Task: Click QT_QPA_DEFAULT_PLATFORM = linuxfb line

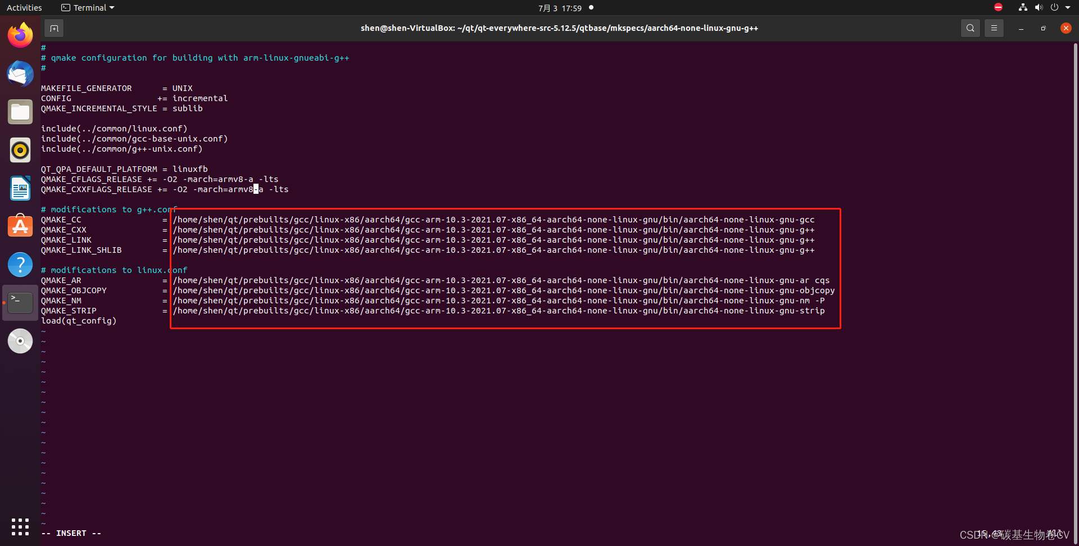Action: click(124, 169)
